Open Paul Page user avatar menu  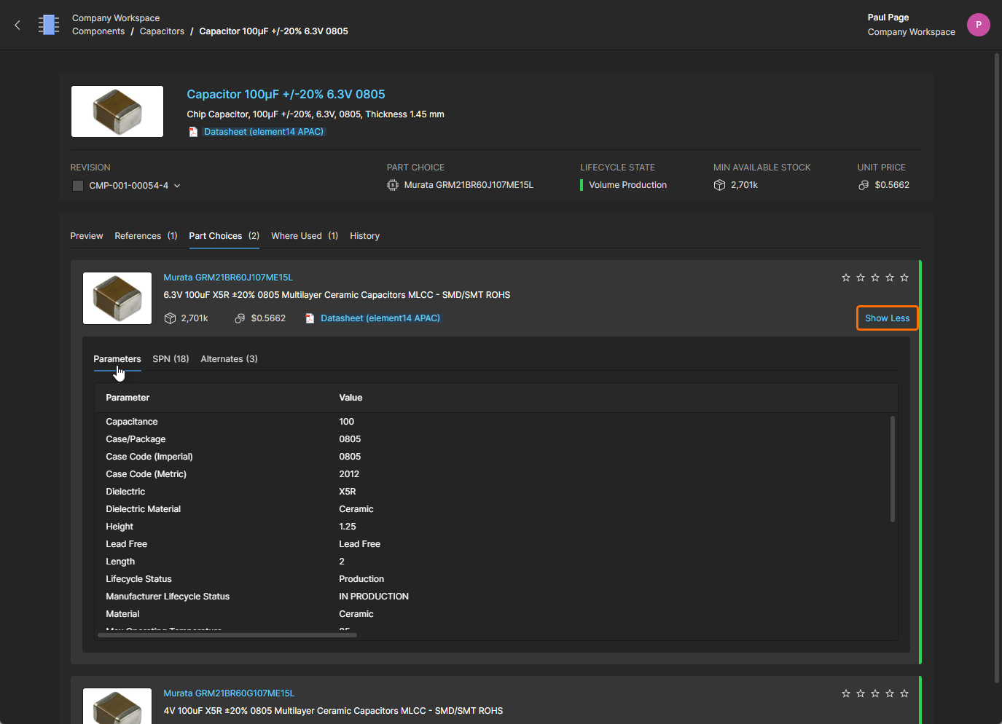tap(979, 25)
